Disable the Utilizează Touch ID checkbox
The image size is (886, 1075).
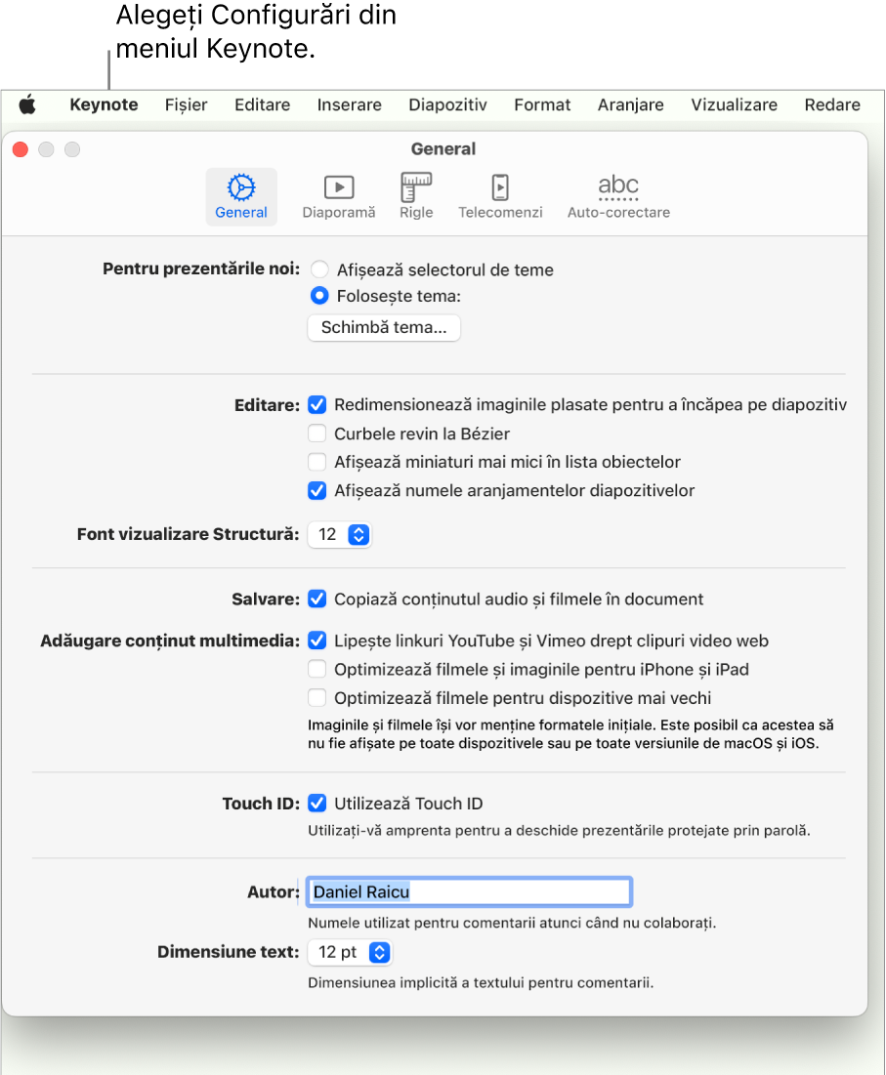(x=316, y=803)
